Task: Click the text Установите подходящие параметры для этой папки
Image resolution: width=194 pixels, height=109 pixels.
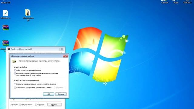Action: tap(39, 61)
